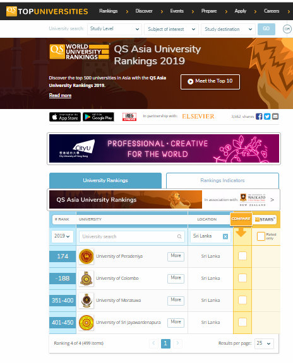Viewport: 293px width, 363px height.
Task: Tick compare box for University of Peradeniya
Action: 242,256
